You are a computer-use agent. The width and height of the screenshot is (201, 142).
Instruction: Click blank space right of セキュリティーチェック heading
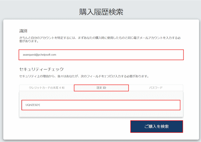tap(134, 69)
